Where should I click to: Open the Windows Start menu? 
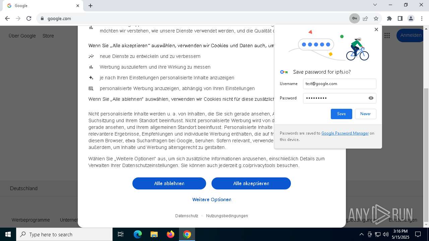pyautogui.click(x=8, y=234)
